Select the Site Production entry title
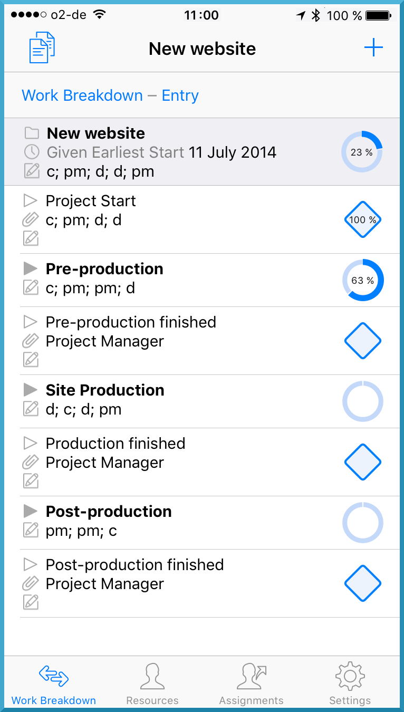404x712 pixels. (x=105, y=390)
